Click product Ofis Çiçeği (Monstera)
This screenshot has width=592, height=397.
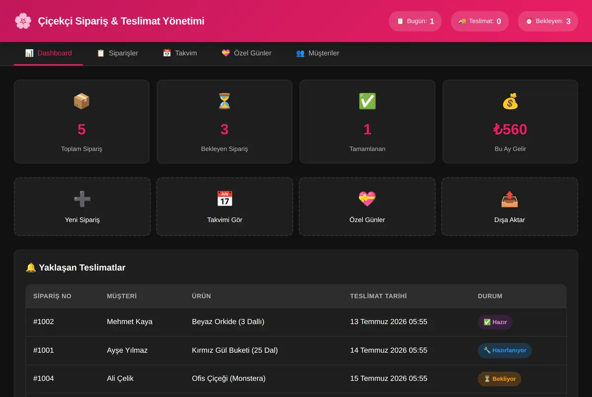pyautogui.click(x=228, y=378)
